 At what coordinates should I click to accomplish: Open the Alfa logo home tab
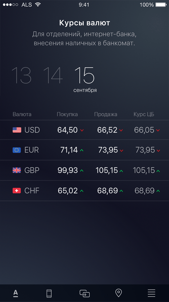(x=15, y=293)
